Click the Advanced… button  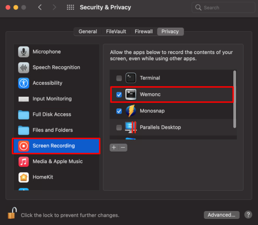(221, 215)
